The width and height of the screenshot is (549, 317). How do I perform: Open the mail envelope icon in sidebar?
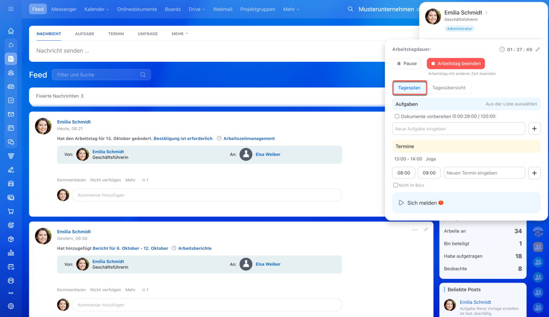click(11, 114)
